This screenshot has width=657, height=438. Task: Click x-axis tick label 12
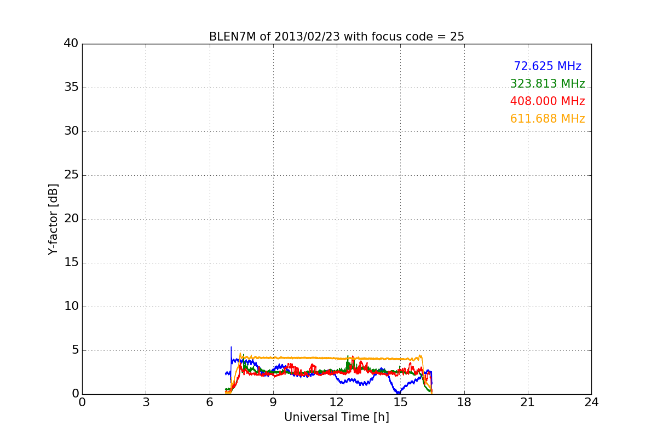pyautogui.click(x=337, y=402)
